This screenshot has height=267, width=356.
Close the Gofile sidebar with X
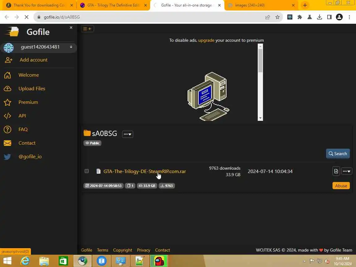(x=71, y=28)
